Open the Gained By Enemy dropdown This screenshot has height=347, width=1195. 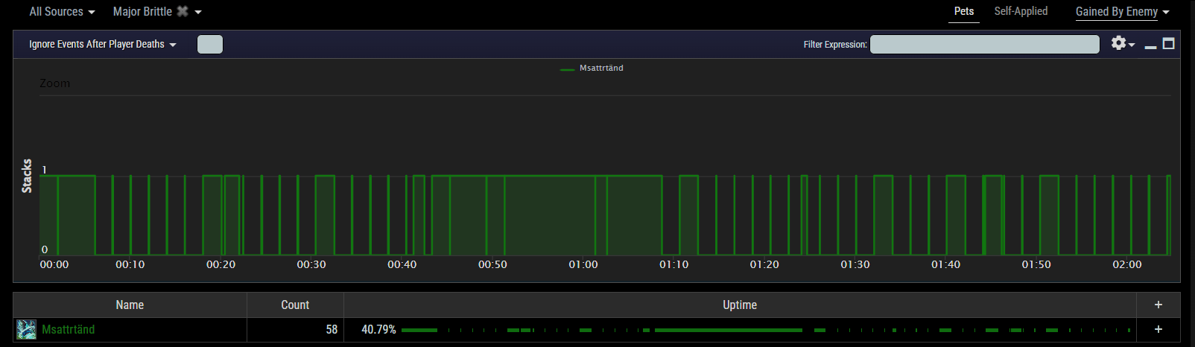pos(1123,12)
